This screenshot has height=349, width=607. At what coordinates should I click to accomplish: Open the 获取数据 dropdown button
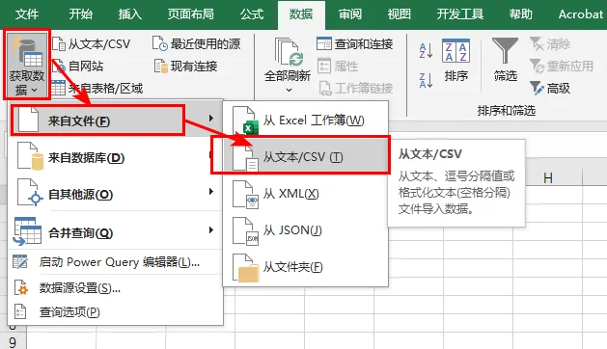click(27, 65)
